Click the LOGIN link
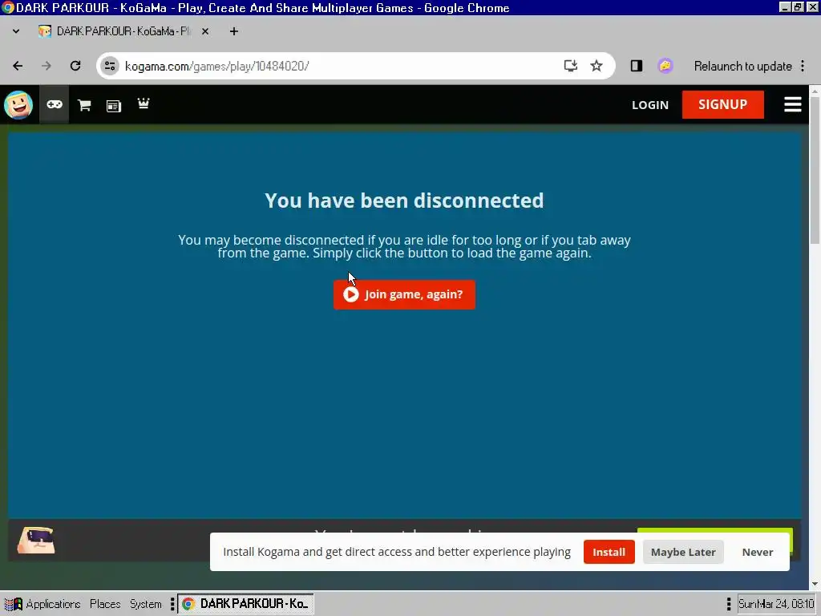The height and width of the screenshot is (616, 821). (x=649, y=105)
